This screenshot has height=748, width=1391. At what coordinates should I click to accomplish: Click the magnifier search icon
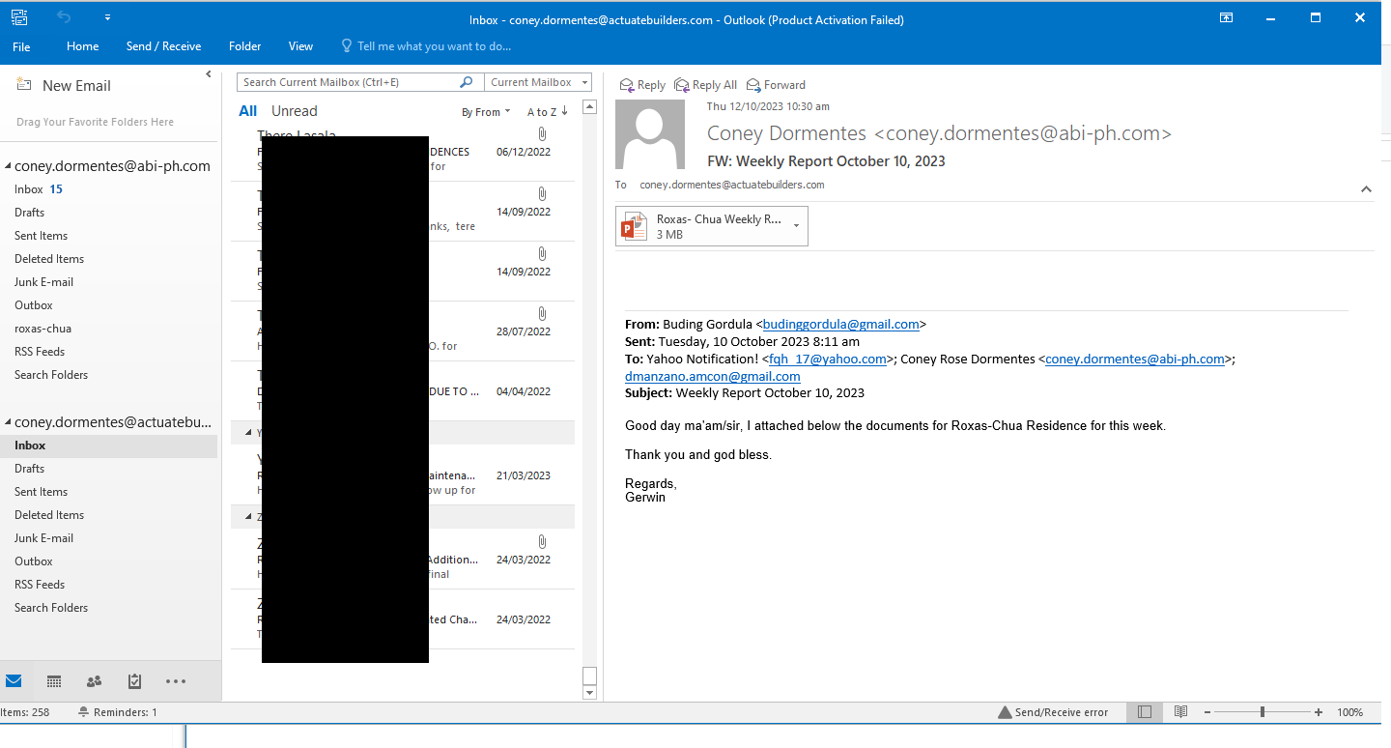point(467,82)
